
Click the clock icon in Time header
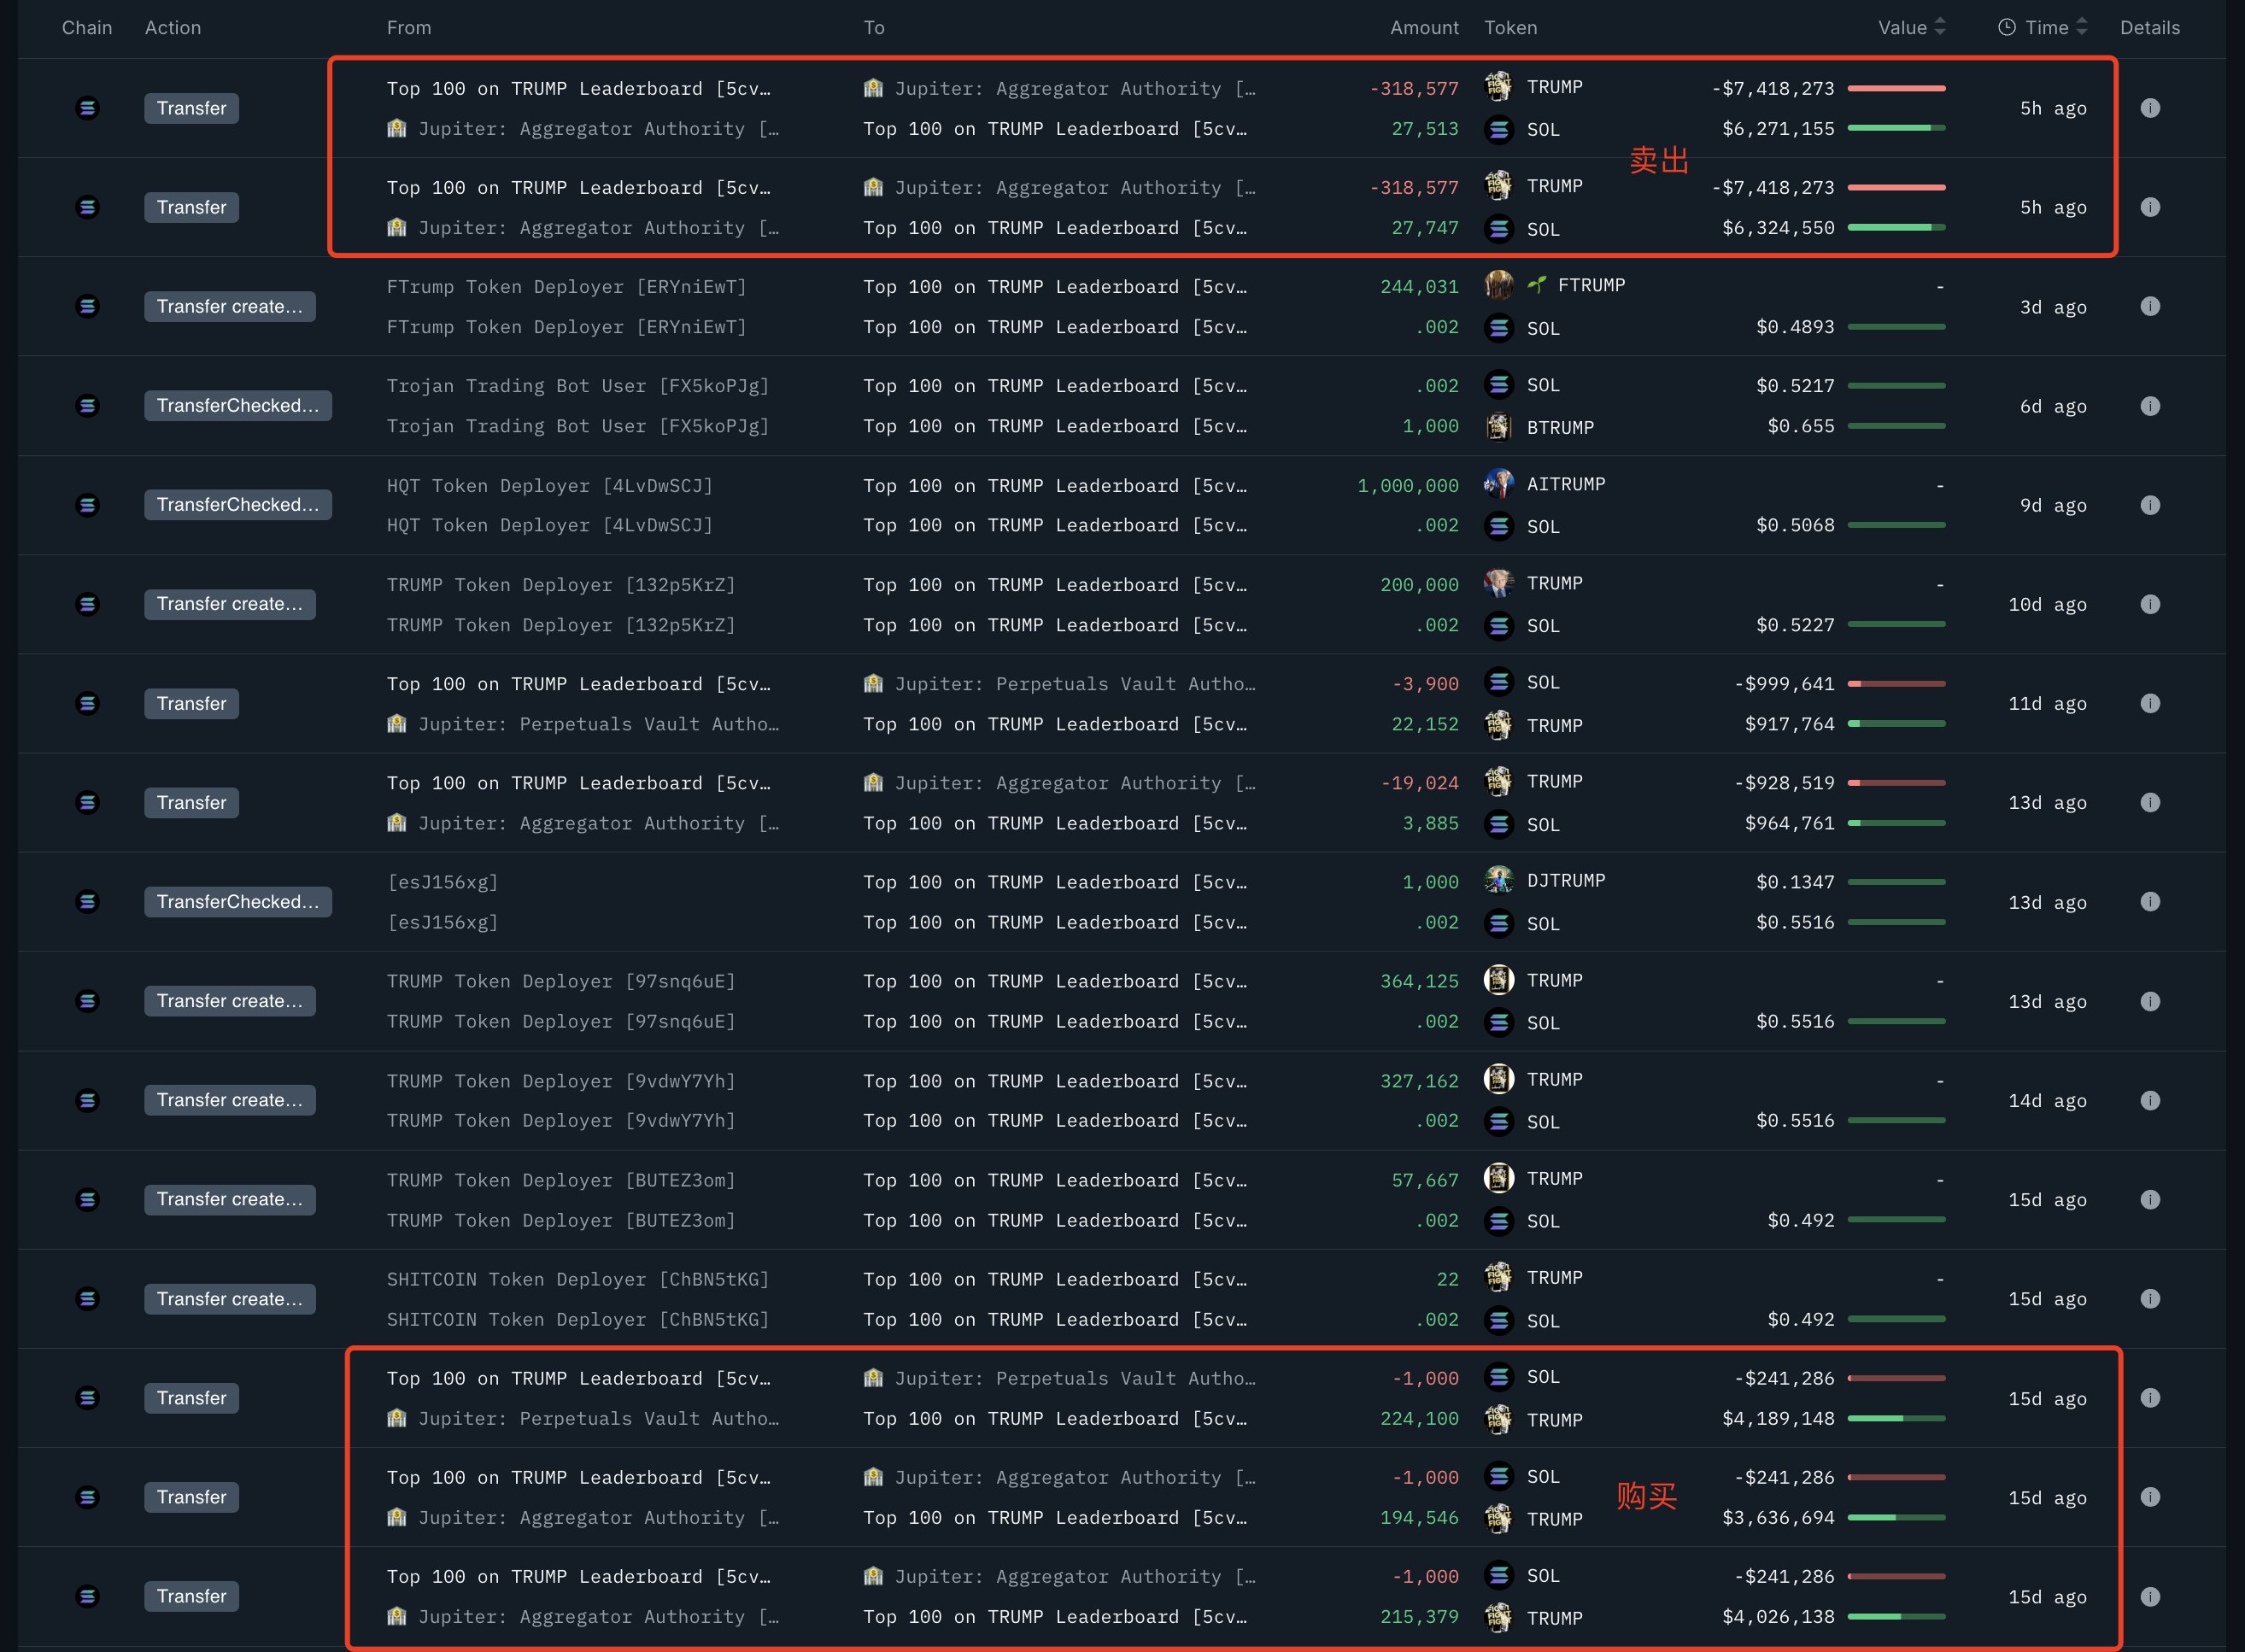click(x=2006, y=27)
